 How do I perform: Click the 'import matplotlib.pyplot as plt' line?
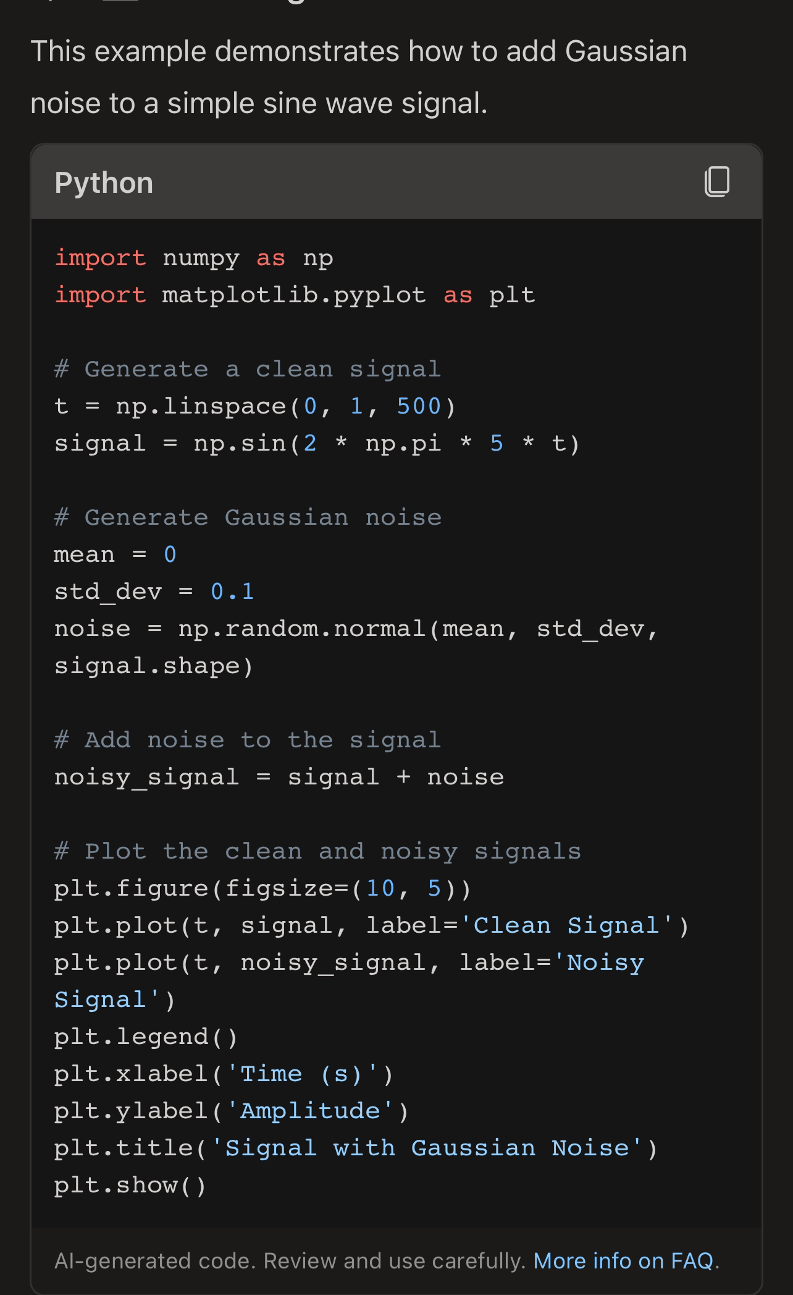pos(294,295)
